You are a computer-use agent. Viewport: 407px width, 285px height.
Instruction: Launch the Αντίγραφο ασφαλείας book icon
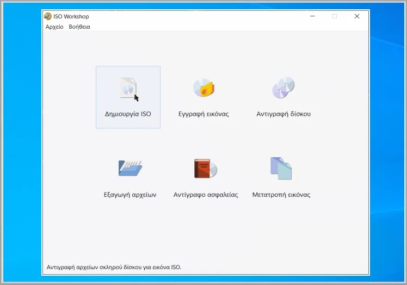(x=206, y=169)
